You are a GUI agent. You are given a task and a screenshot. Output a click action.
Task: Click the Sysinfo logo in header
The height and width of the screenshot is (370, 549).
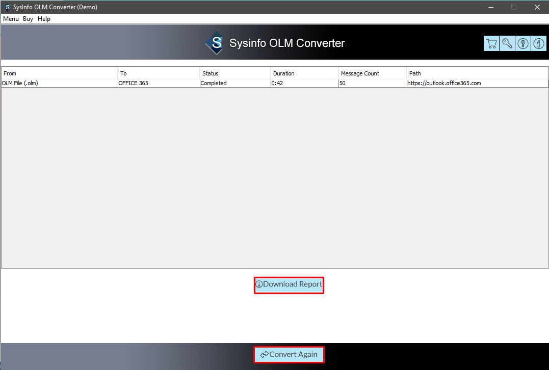click(x=215, y=43)
